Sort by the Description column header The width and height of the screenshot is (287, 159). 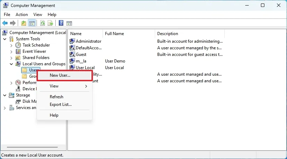click(190, 34)
